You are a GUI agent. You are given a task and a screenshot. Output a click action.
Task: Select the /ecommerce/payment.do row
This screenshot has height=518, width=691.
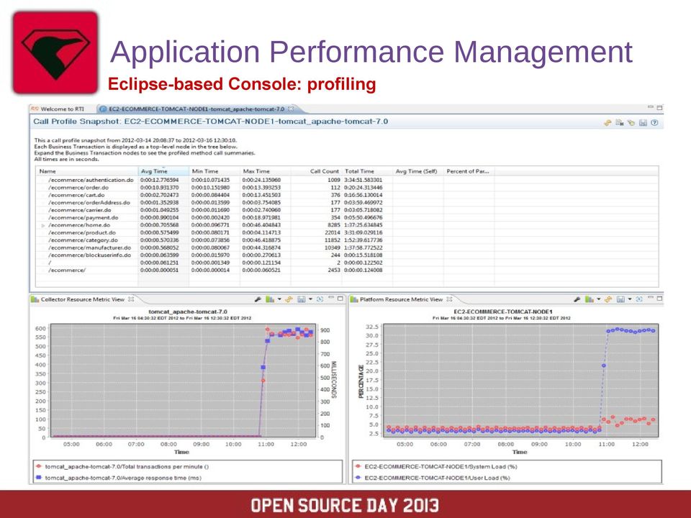(x=347, y=217)
